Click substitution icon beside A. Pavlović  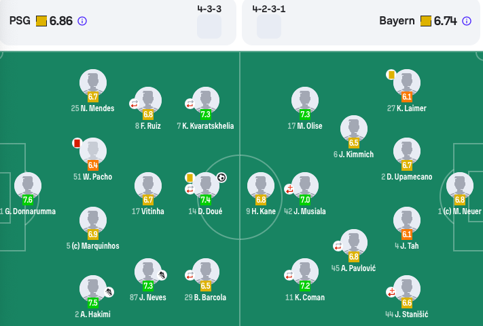click(x=337, y=245)
